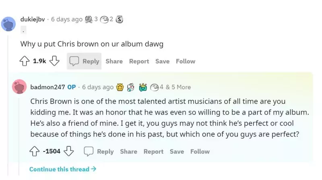Click the speech bubble icon on dukiejbv's comment
This screenshot has width=322, height=180.
point(74,61)
